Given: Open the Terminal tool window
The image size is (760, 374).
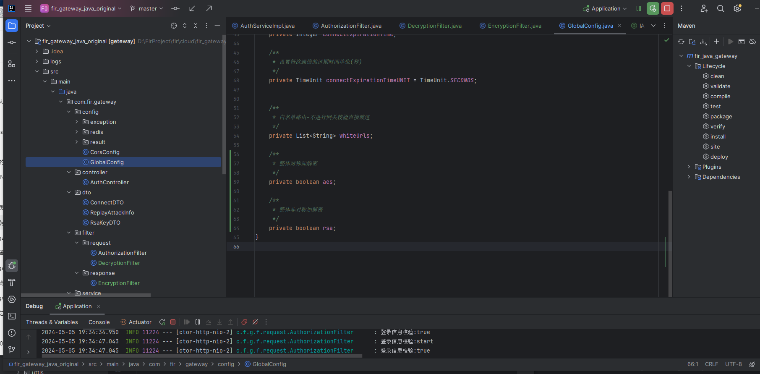Looking at the screenshot, I should click(x=12, y=316).
